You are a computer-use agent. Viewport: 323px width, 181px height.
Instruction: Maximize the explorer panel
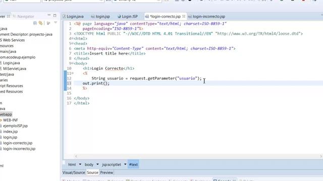[x=55, y=16]
